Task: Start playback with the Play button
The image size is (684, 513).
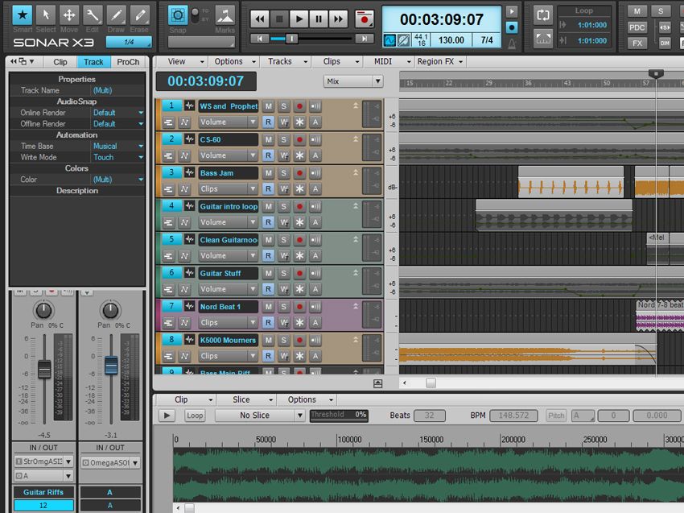Action: 299,19
